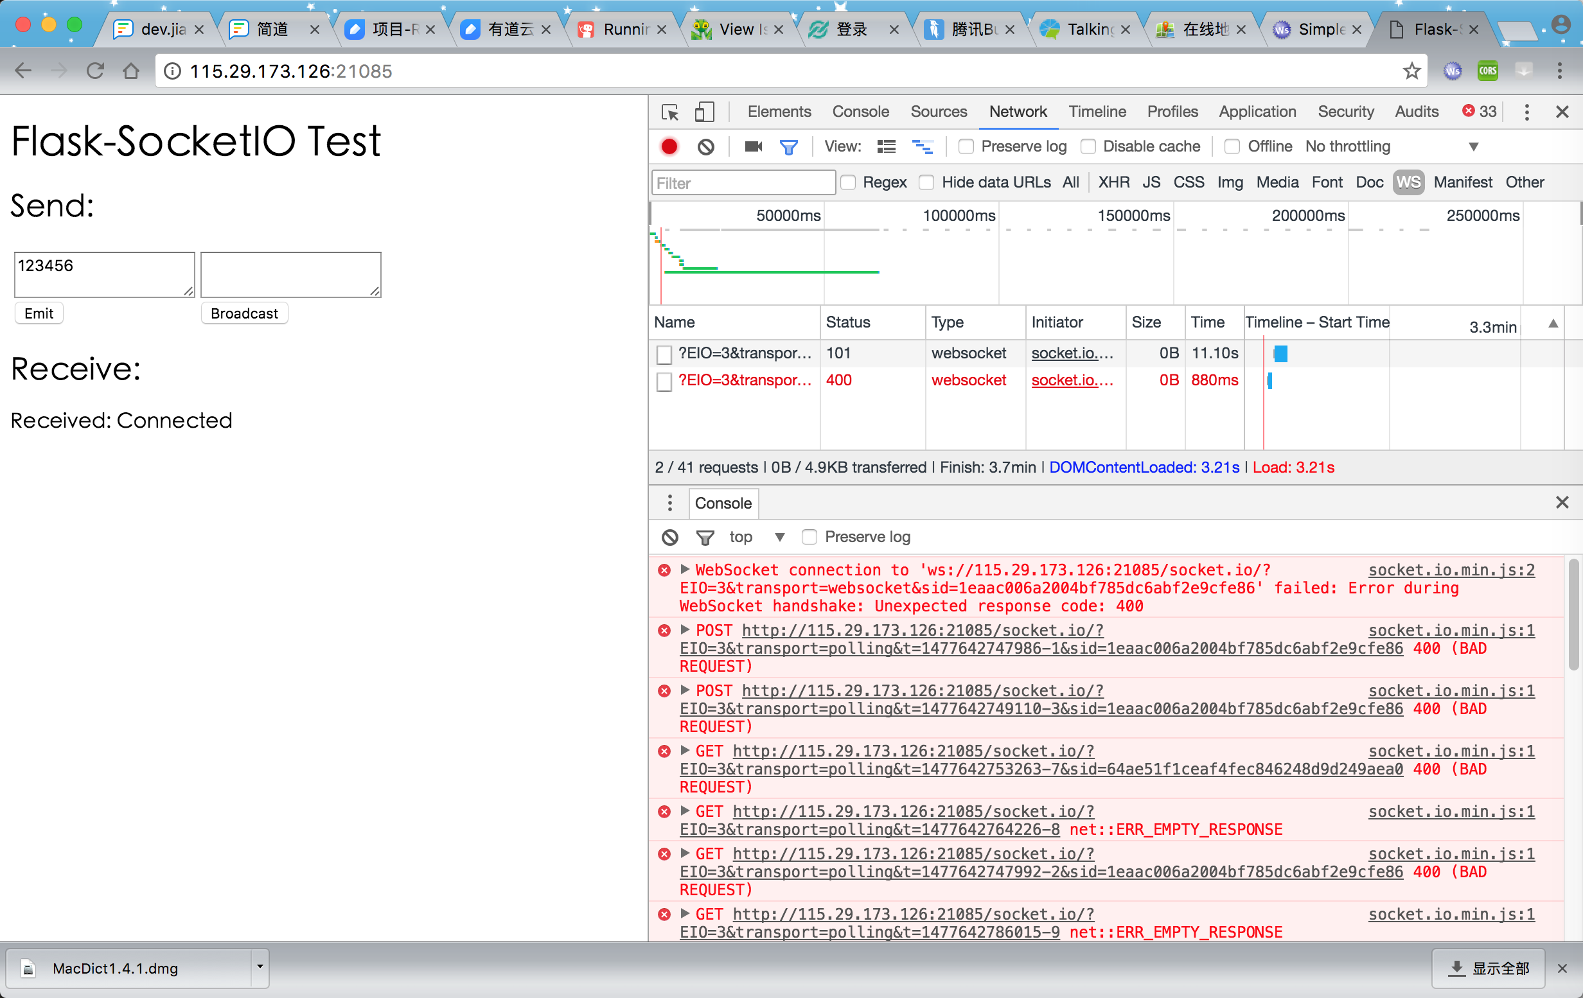Activate the inspect element cursor

670,112
